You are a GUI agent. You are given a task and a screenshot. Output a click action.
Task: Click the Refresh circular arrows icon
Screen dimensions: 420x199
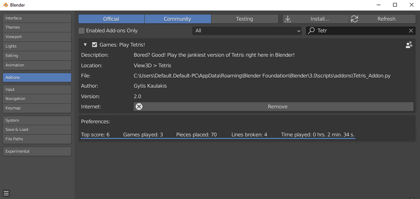point(354,19)
